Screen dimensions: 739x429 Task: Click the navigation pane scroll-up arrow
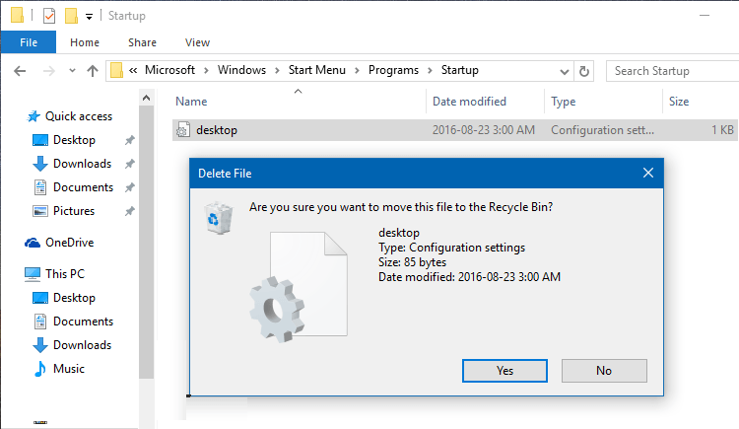pyautogui.click(x=146, y=99)
